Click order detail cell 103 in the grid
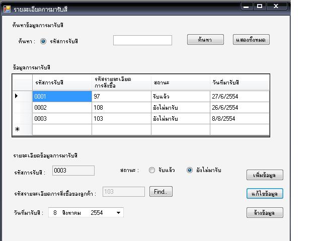Screen dimensions: 322x241 [121, 119]
